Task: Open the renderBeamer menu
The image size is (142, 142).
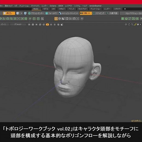Action: 95,6
